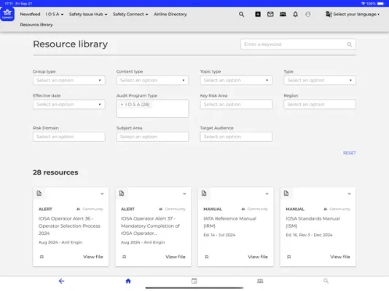Bookmark the IOSA Standards Manual resource
389x291 pixels.
tap(288, 257)
